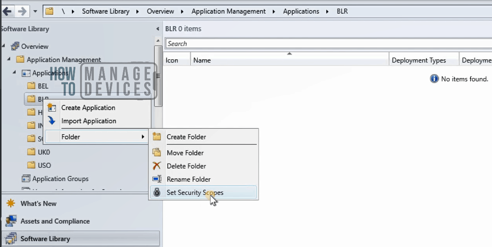Click into the Search field
This screenshot has height=247, width=492.
pyautogui.click(x=328, y=44)
